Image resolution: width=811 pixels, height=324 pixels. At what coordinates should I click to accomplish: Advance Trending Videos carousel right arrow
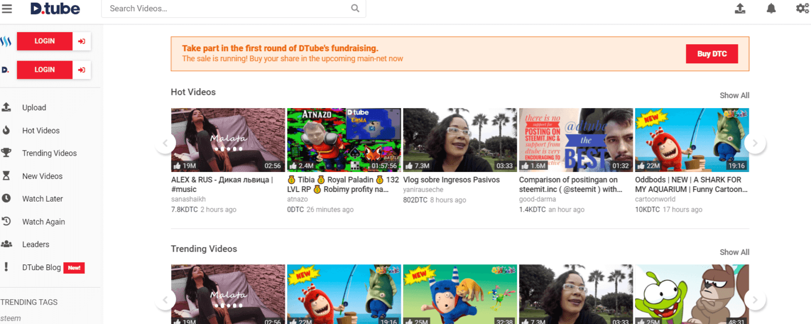click(x=755, y=300)
